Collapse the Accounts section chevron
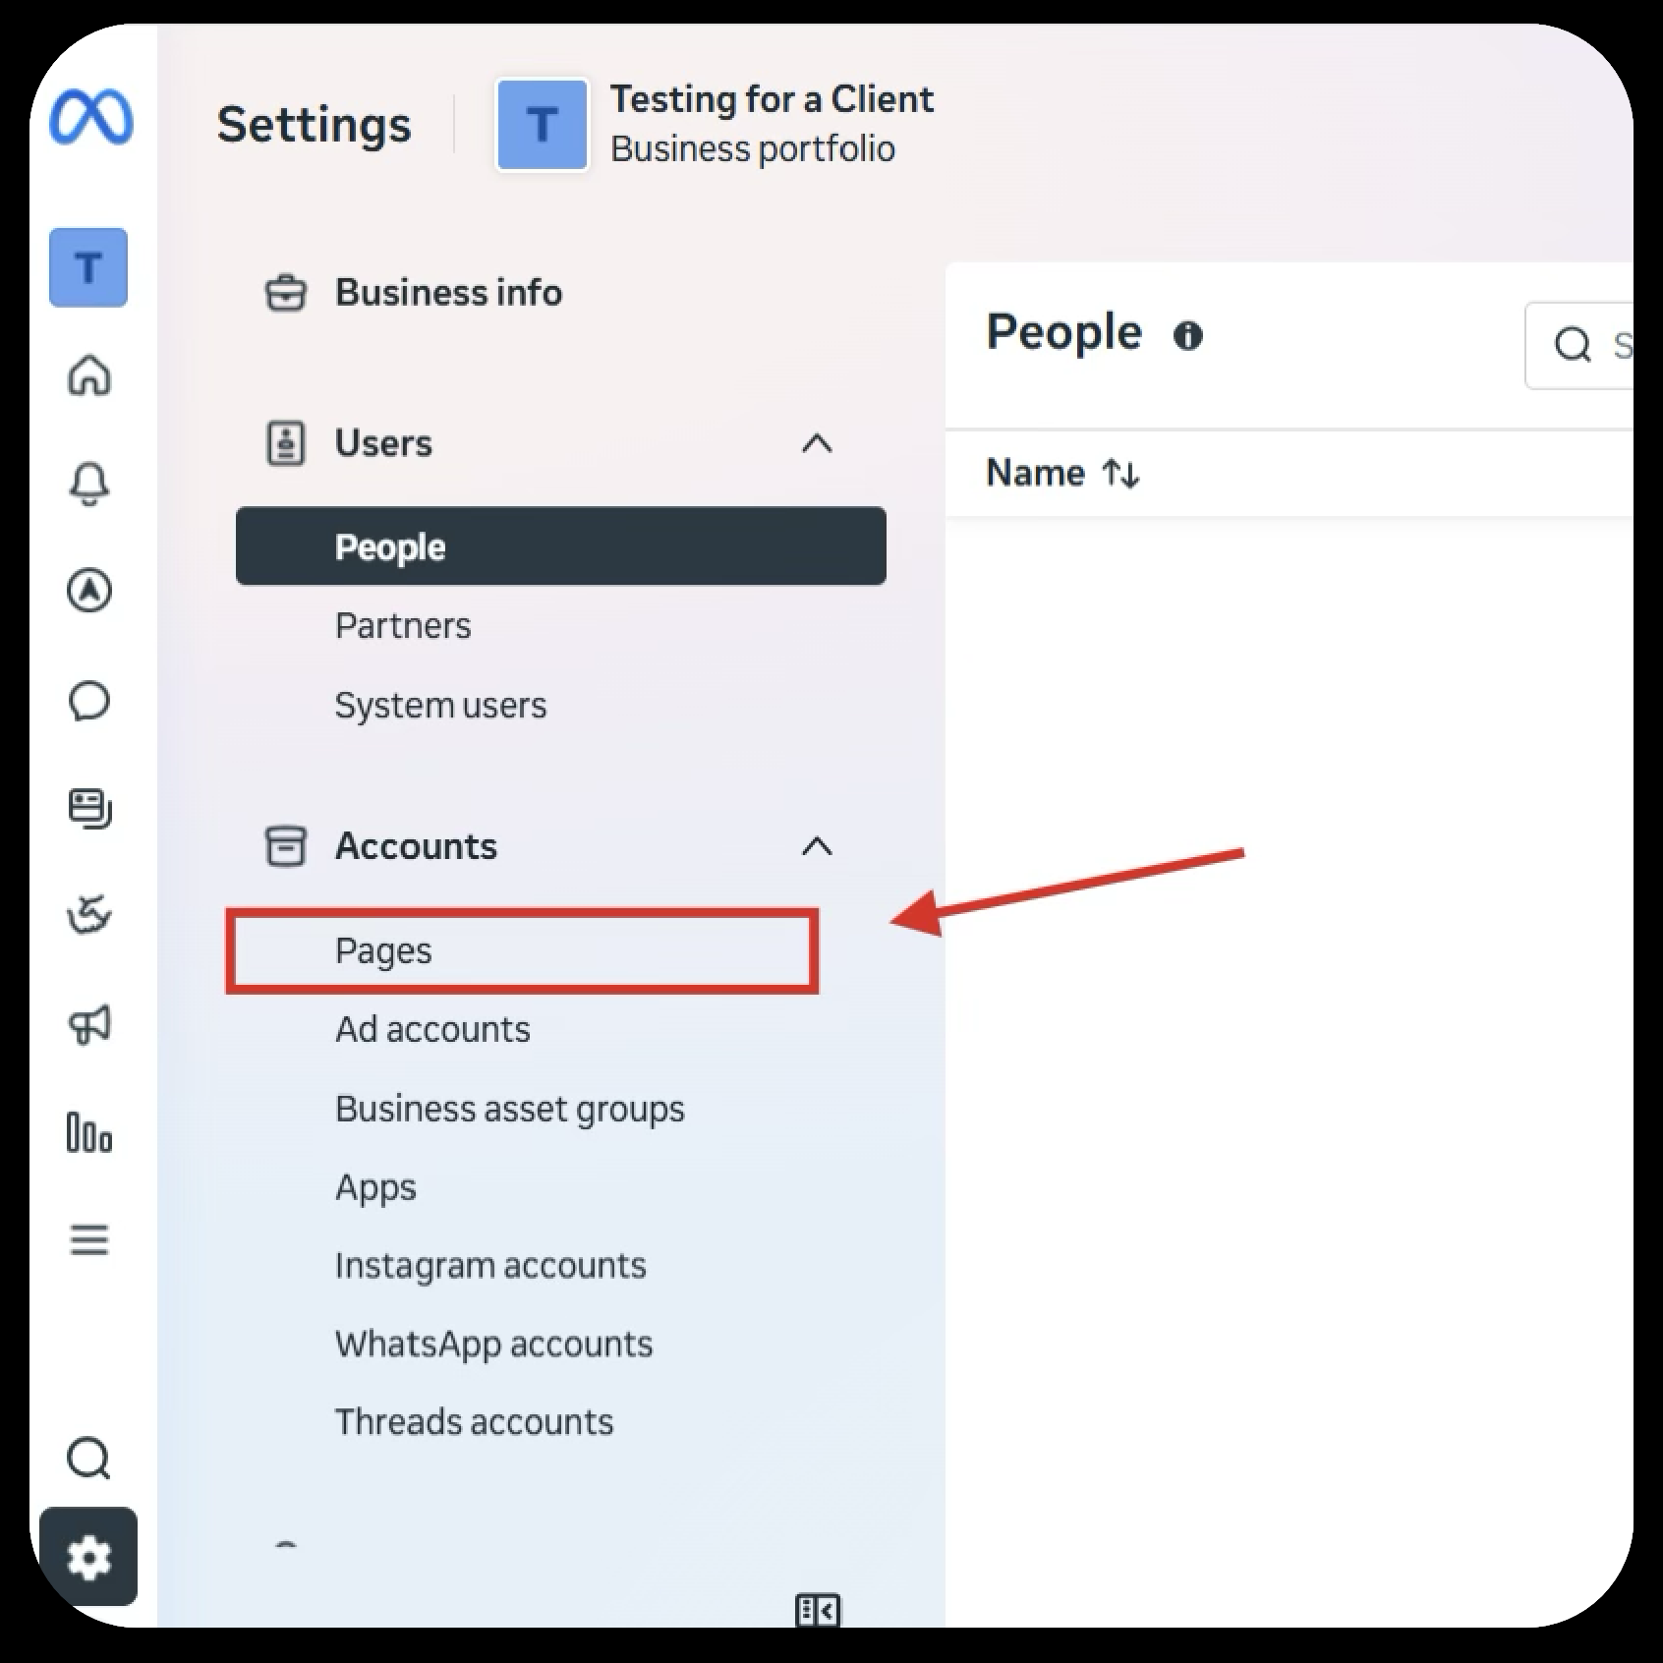This screenshot has height=1663, width=1663. (818, 847)
